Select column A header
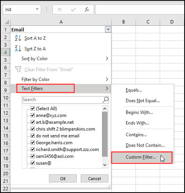185x193 pixels. tap(61, 22)
